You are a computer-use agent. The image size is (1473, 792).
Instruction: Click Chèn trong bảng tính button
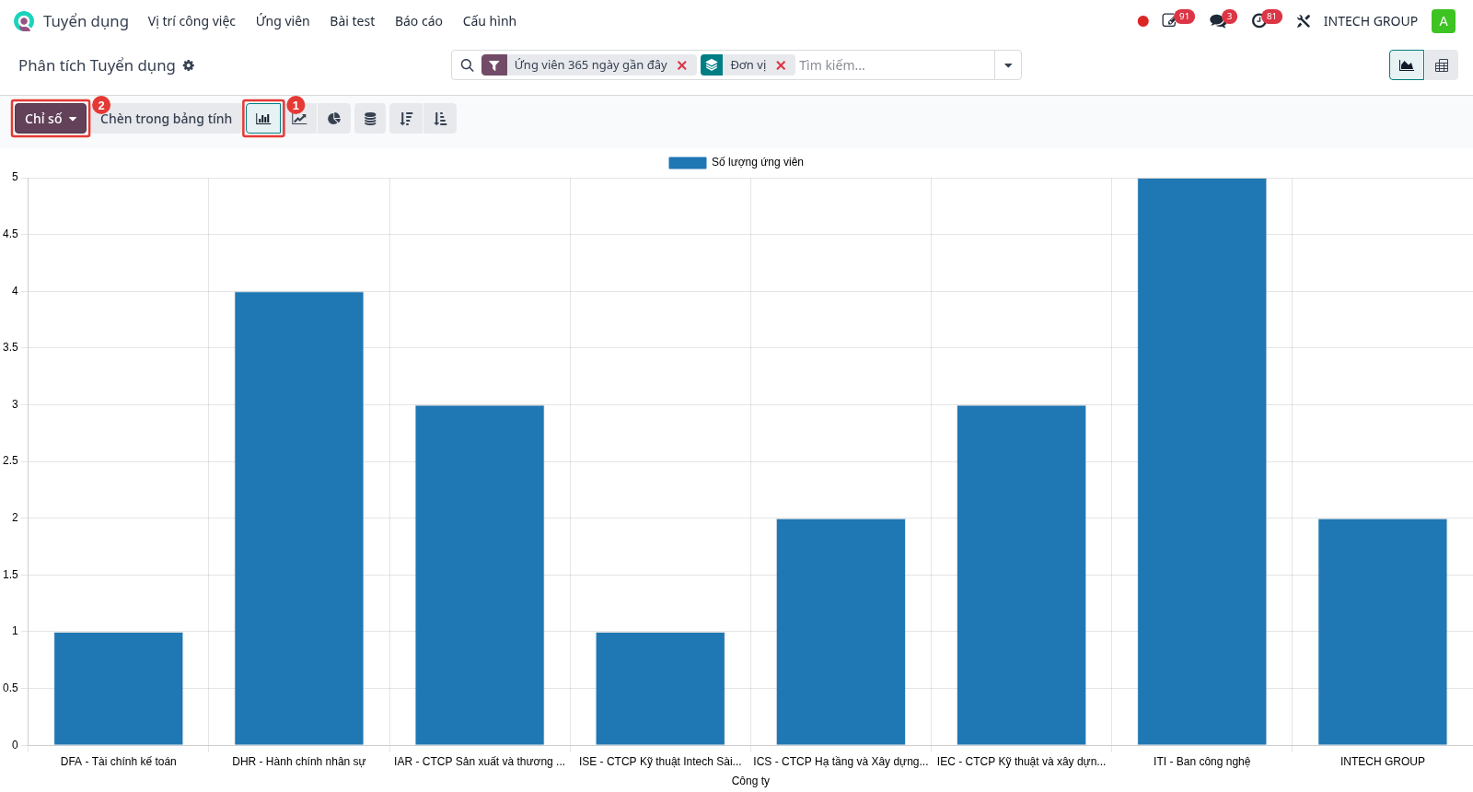pos(166,119)
